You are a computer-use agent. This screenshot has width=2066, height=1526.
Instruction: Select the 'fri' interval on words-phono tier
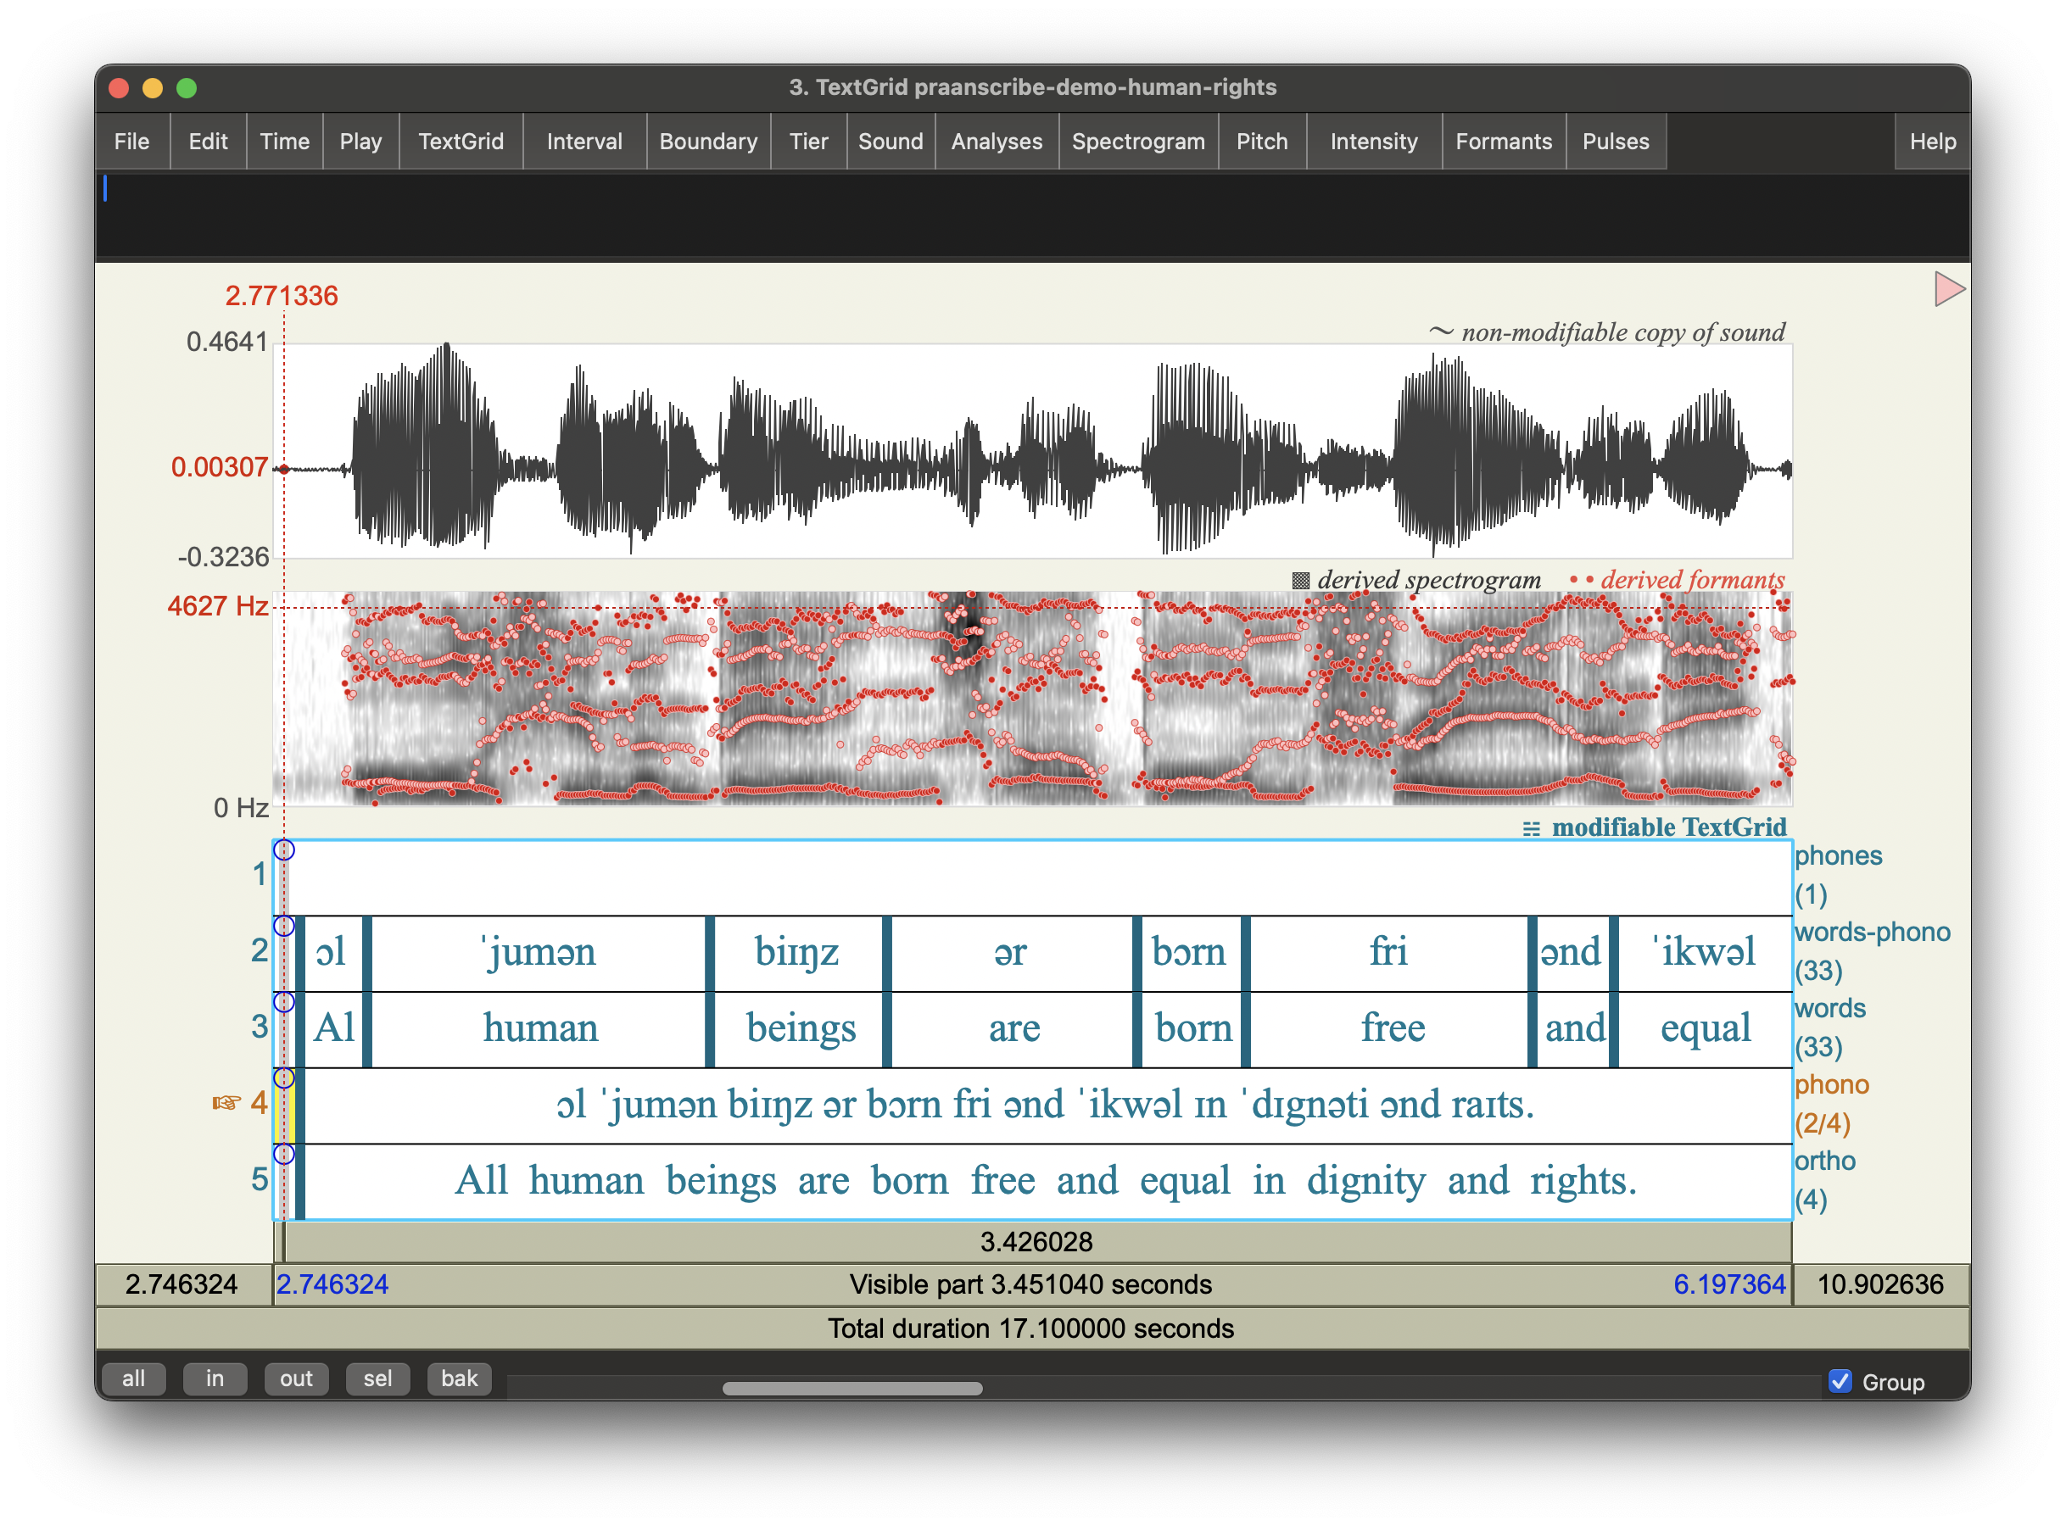click(x=1388, y=952)
